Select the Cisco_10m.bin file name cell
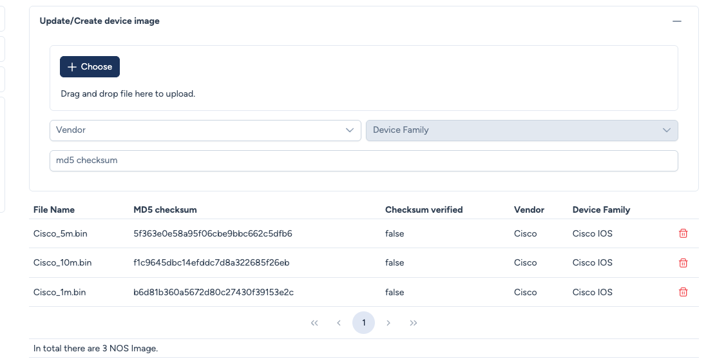 62,263
